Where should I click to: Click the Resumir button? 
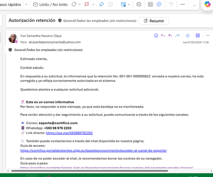(154, 21)
